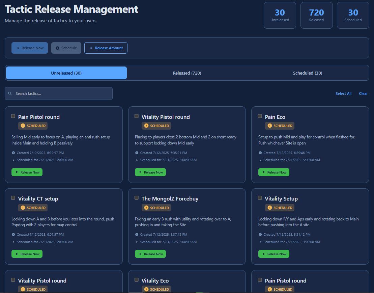This screenshot has width=374, height=293.
Task: Release The MongolZ Forcebuy now
Action: (150, 254)
